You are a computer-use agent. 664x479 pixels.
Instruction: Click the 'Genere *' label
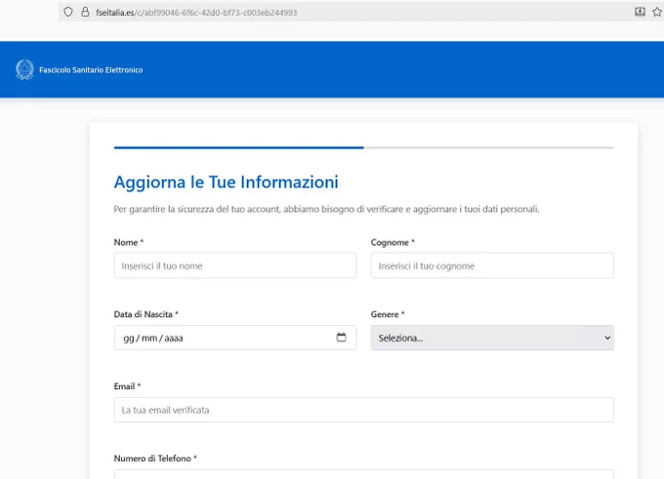click(388, 314)
